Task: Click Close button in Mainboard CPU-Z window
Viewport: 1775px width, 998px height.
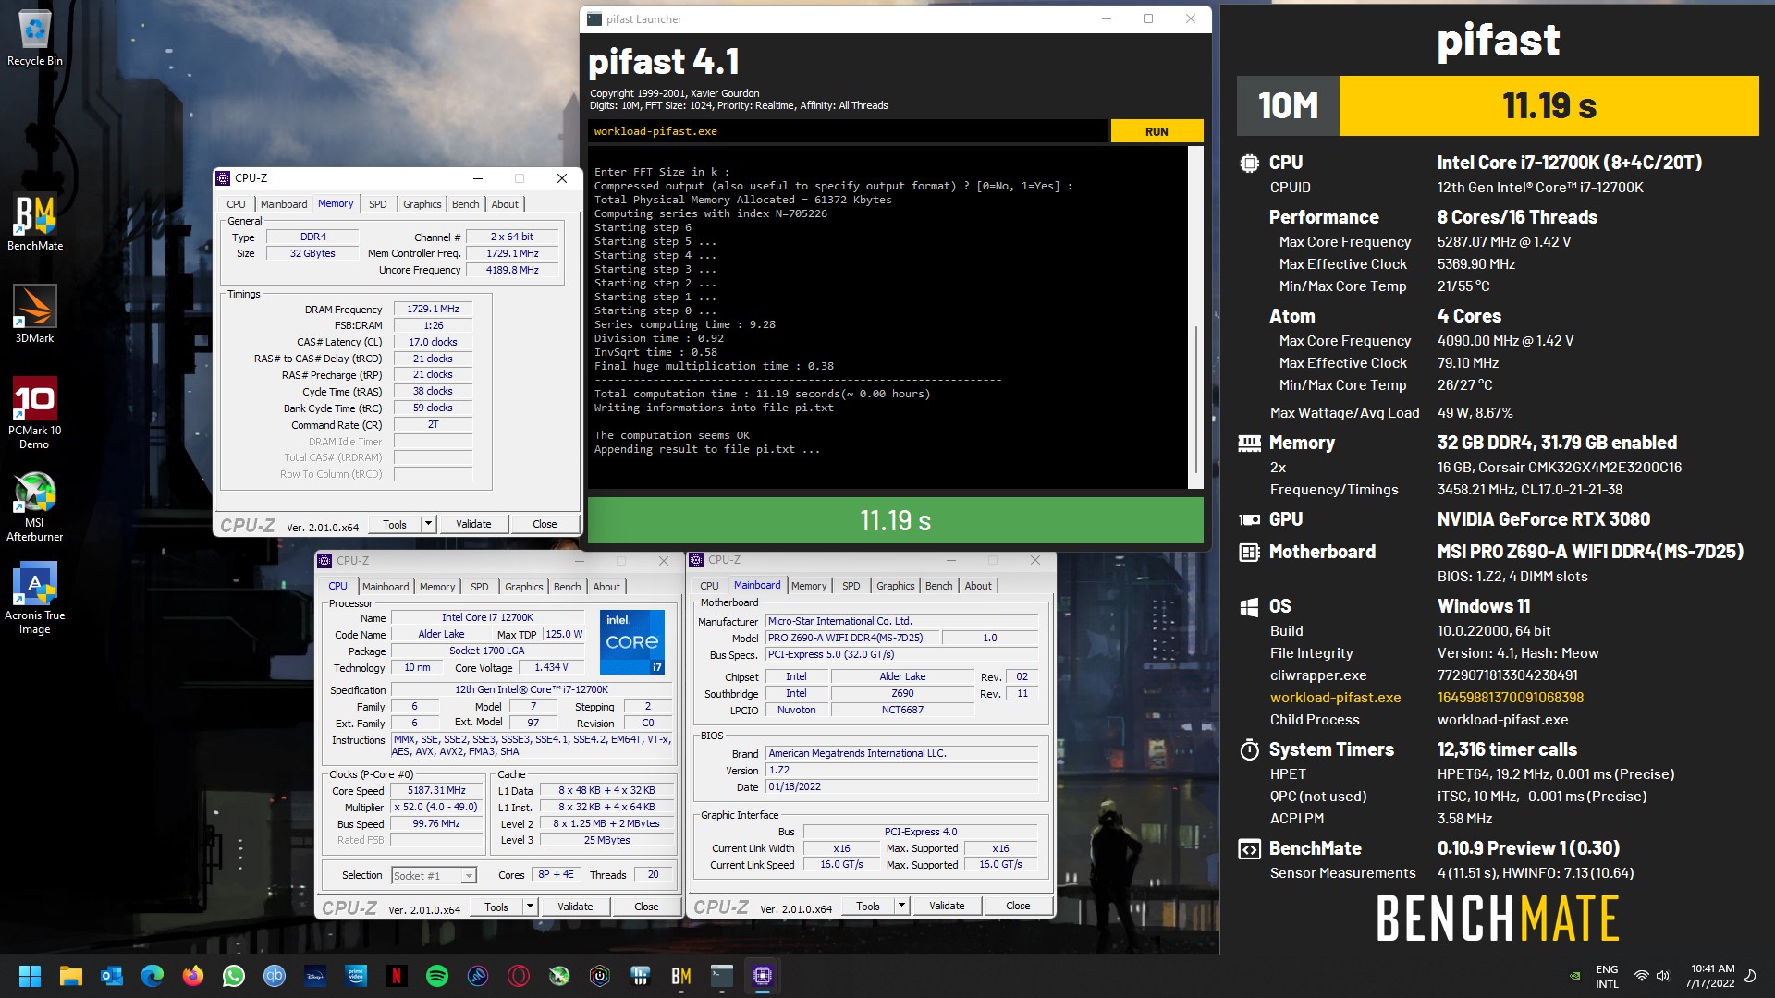Action: coord(1018,906)
